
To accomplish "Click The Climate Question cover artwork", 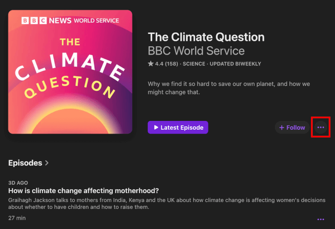I will (70, 72).
